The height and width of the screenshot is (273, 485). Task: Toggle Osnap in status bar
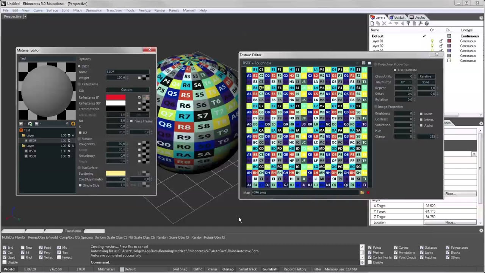pos(228,269)
